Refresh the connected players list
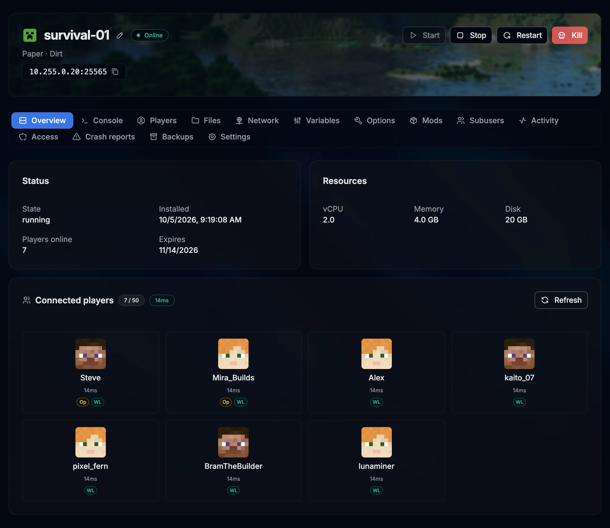The image size is (610, 528). 561,300
